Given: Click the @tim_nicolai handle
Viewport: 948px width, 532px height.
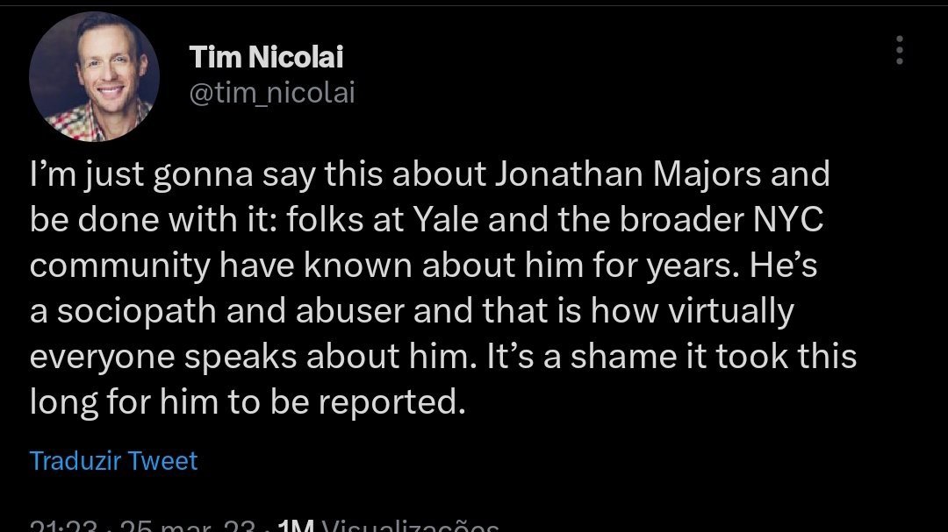Looking at the screenshot, I should pyautogui.click(x=273, y=93).
